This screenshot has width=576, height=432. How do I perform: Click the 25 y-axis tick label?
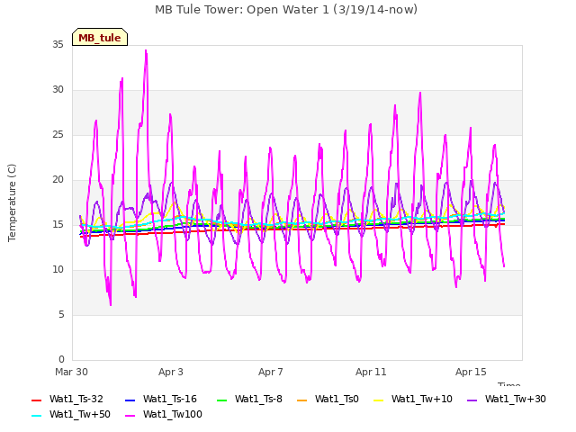58,135
